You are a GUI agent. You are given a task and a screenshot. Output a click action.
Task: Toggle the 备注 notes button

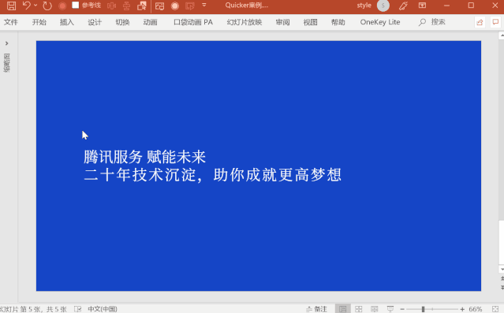click(x=316, y=309)
